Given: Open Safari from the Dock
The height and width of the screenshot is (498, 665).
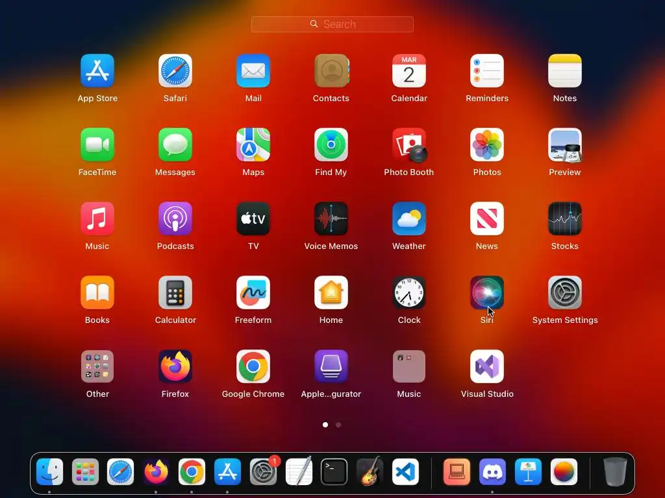Looking at the screenshot, I should click(x=120, y=472).
